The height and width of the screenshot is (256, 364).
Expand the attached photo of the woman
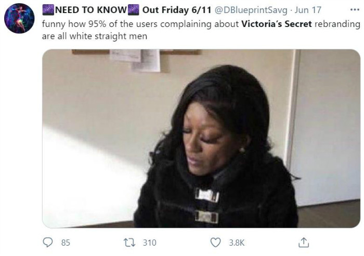point(201,139)
